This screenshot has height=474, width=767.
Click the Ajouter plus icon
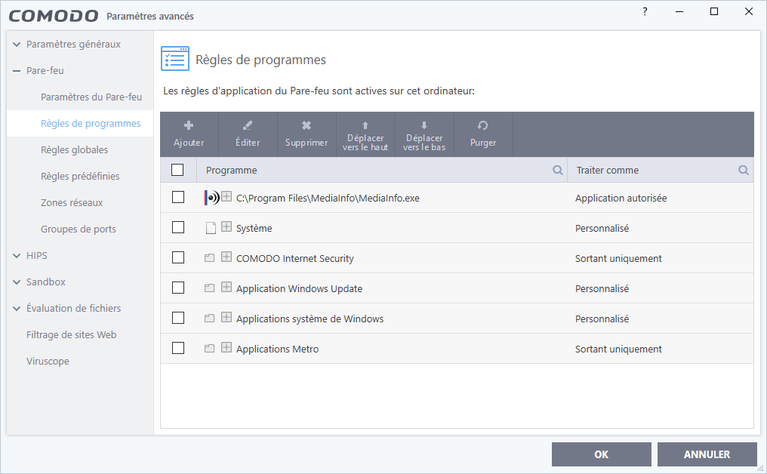pyautogui.click(x=189, y=126)
